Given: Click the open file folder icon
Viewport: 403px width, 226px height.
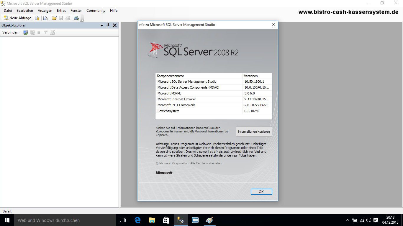Looking at the screenshot, I should pyautogui.click(x=54, y=18).
